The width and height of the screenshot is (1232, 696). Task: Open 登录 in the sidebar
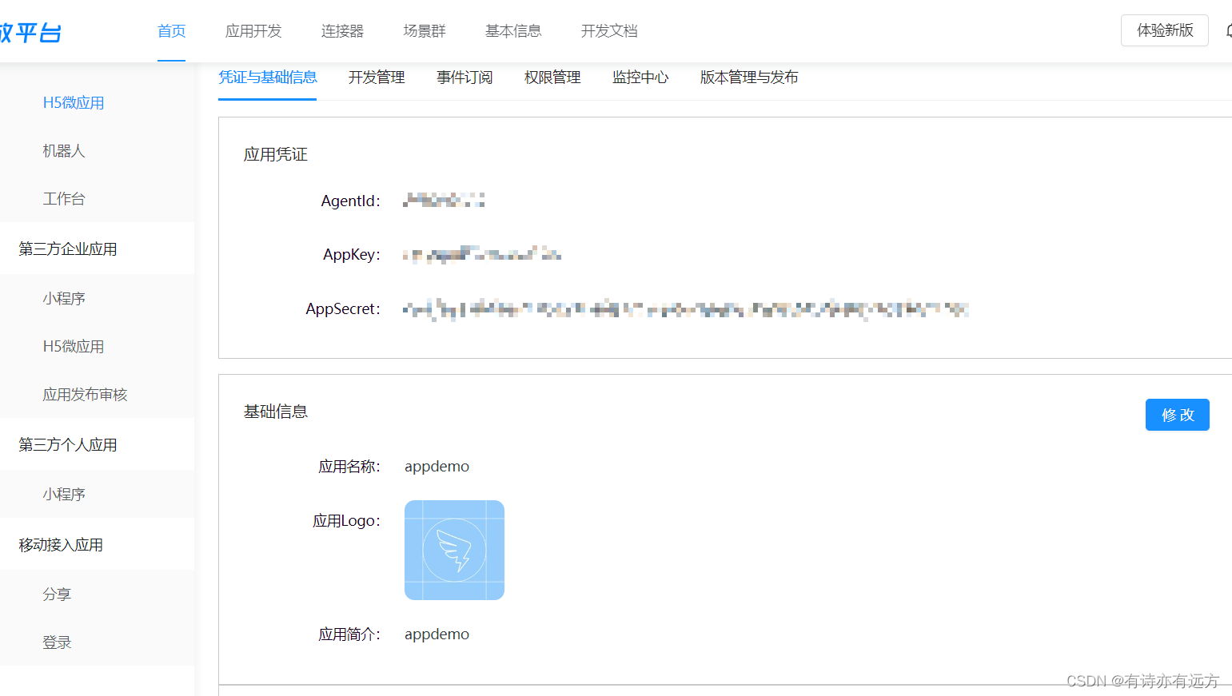tap(57, 642)
